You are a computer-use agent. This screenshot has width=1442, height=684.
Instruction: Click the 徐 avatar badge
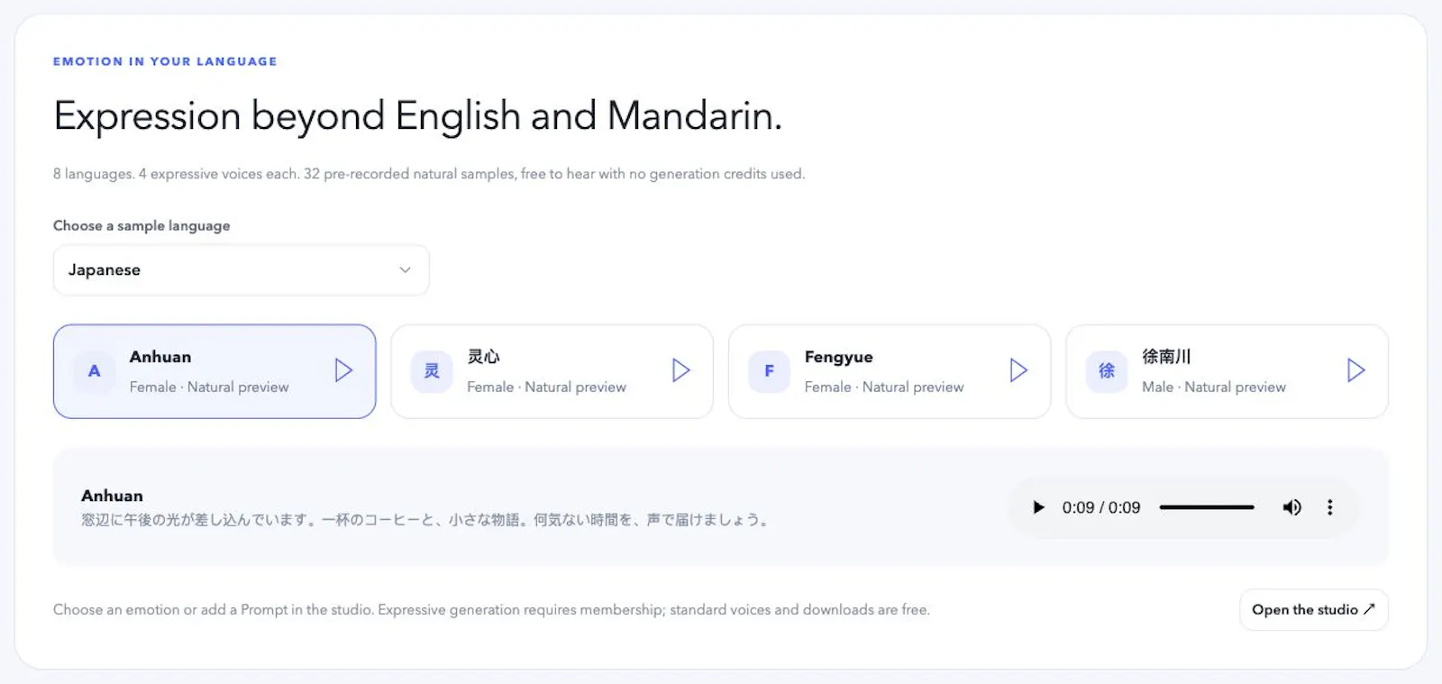pyautogui.click(x=1107, y=371)
